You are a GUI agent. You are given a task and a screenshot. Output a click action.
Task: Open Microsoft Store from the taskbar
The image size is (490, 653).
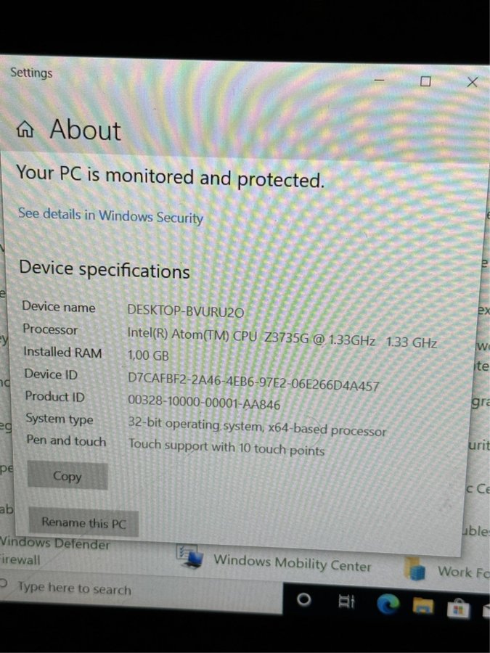[x=458, y=609]
